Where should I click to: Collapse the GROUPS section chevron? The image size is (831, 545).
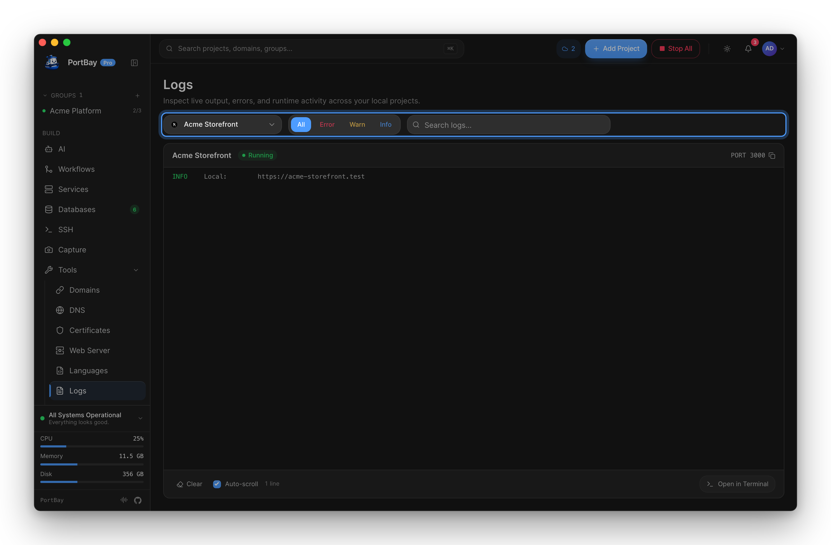click(x=45, y=95)
